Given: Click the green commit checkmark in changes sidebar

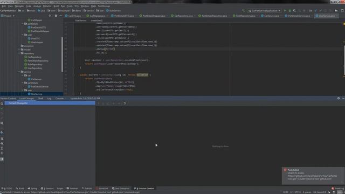Looking at the screenshot, I should tap(2, 108).
